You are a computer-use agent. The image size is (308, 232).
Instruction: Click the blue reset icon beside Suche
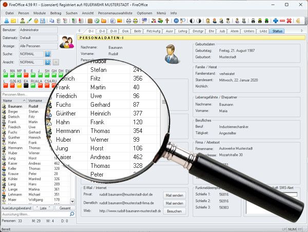point(48,53)
